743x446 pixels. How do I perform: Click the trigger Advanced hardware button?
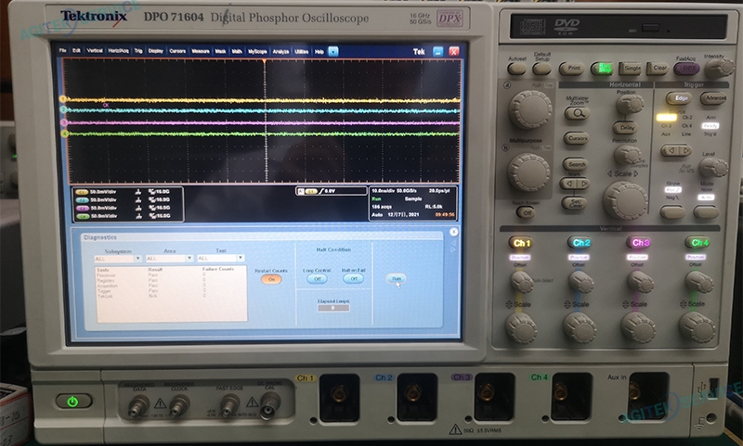point(714,98)
